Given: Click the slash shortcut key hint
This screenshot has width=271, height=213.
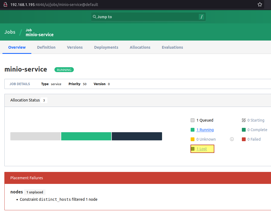Looking at the screenshot, I should (x=201, y=17).
